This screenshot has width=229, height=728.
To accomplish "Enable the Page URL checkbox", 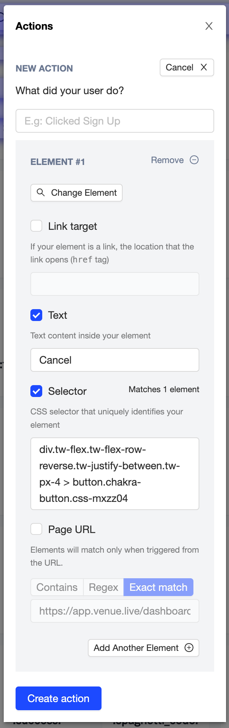I will (36, 529).
